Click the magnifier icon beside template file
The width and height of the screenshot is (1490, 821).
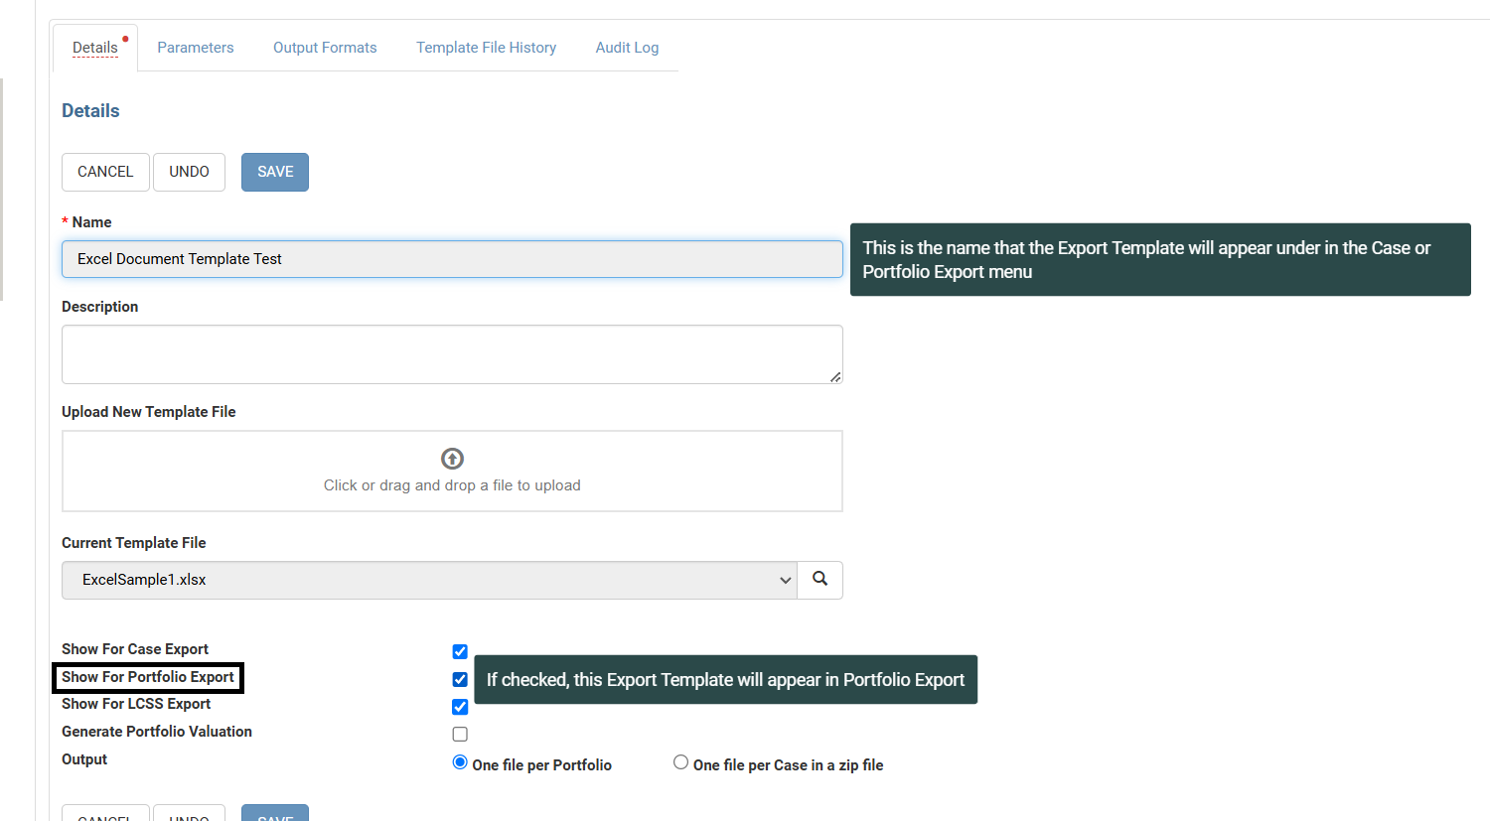coord(819,580)
